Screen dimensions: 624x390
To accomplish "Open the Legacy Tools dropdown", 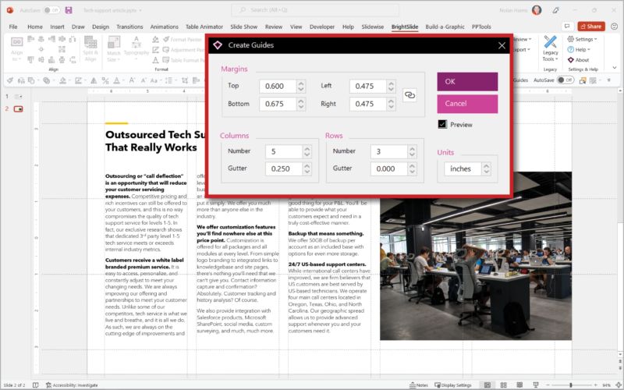I will [x=551, y=48].
